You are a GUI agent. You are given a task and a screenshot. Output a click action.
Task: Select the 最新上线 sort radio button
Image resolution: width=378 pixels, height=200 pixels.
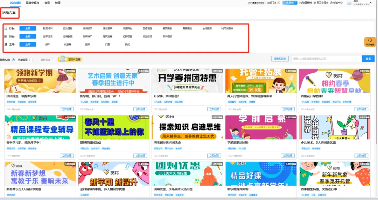[36, 60]
